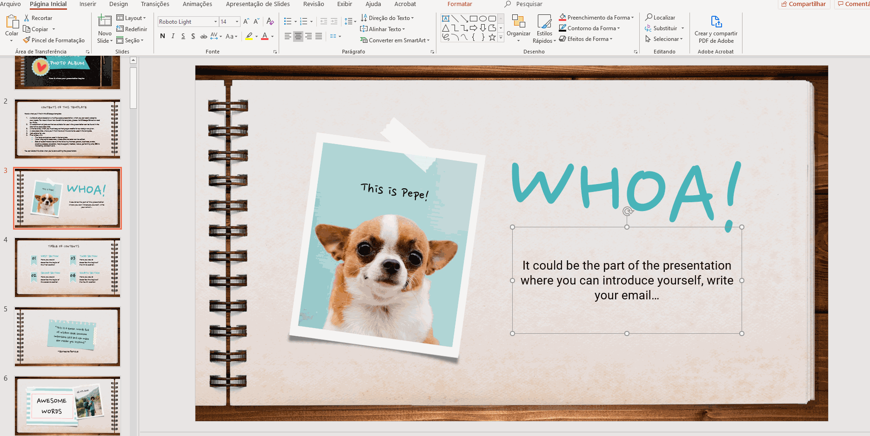Open Estilos Rápidos styles
Viewport: 870px width, 436px height.
pyautogui.click(x=544, y=29)
